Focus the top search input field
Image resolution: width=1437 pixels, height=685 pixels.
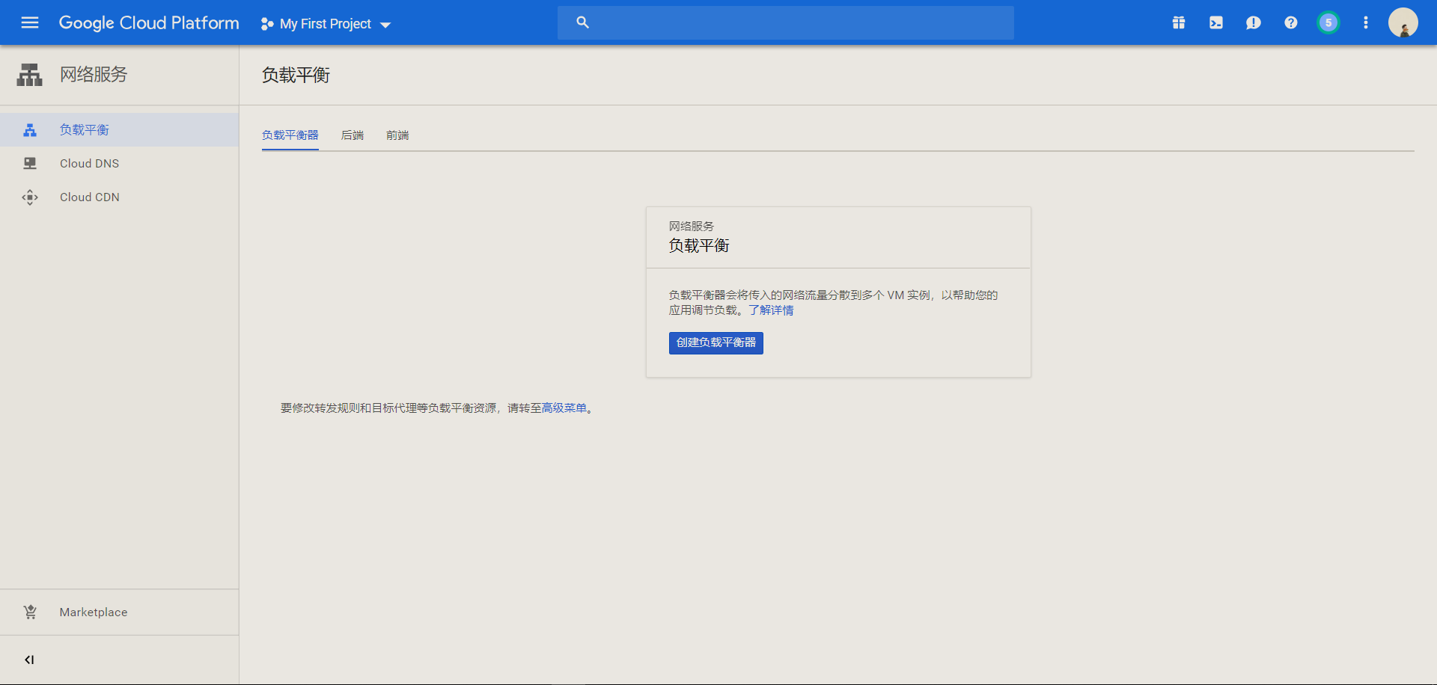(786, 22)
